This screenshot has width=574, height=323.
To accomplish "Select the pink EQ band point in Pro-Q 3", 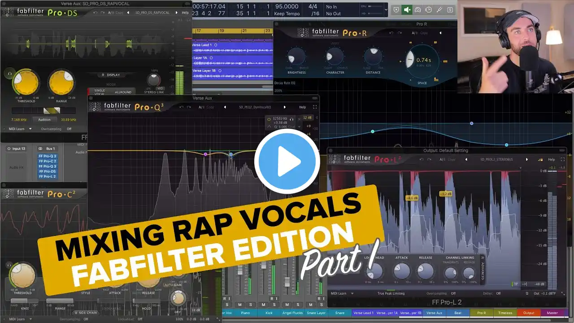I will click(206, 154).
